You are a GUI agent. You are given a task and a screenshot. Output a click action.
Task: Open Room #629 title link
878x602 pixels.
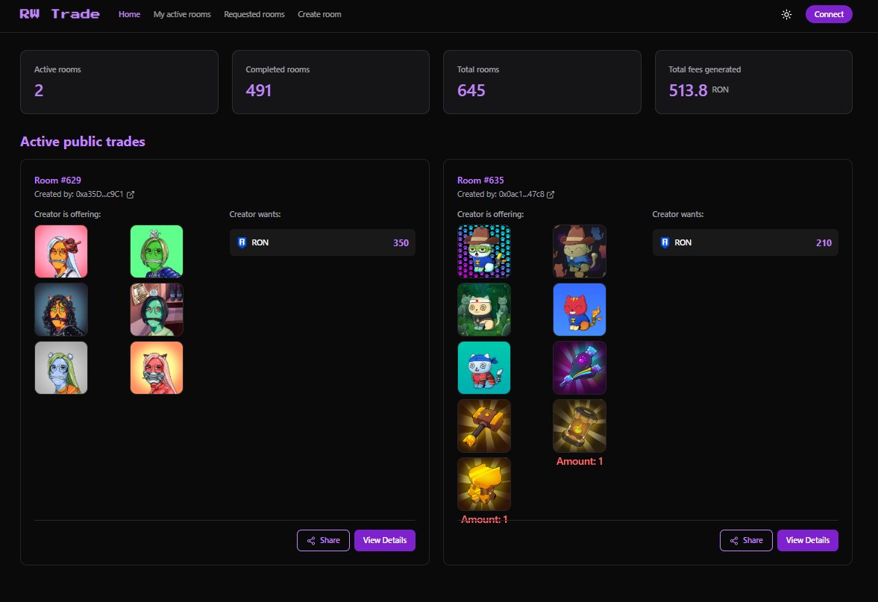[x=57, y=181]
